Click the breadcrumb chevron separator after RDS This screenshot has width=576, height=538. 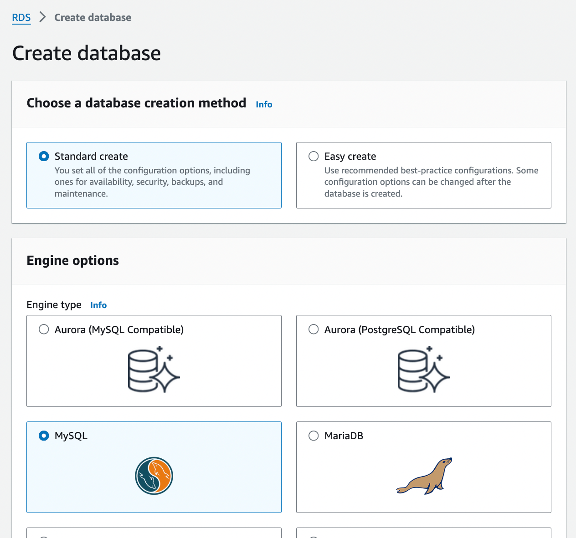tap(42, 17)
